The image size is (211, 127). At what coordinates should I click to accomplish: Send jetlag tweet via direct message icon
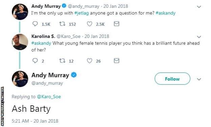coord(117,24)
